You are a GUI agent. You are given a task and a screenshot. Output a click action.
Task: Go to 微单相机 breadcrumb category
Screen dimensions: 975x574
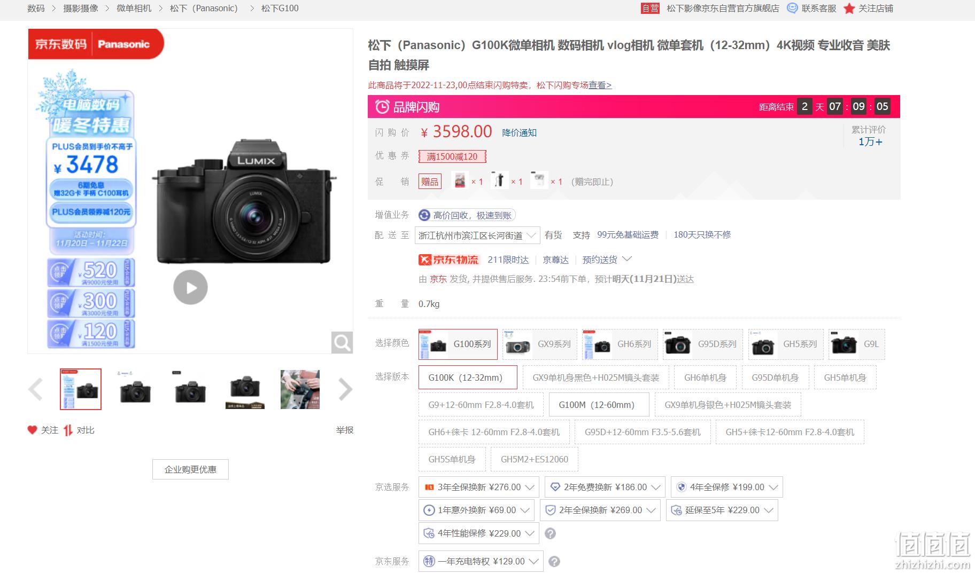point(134,9)
